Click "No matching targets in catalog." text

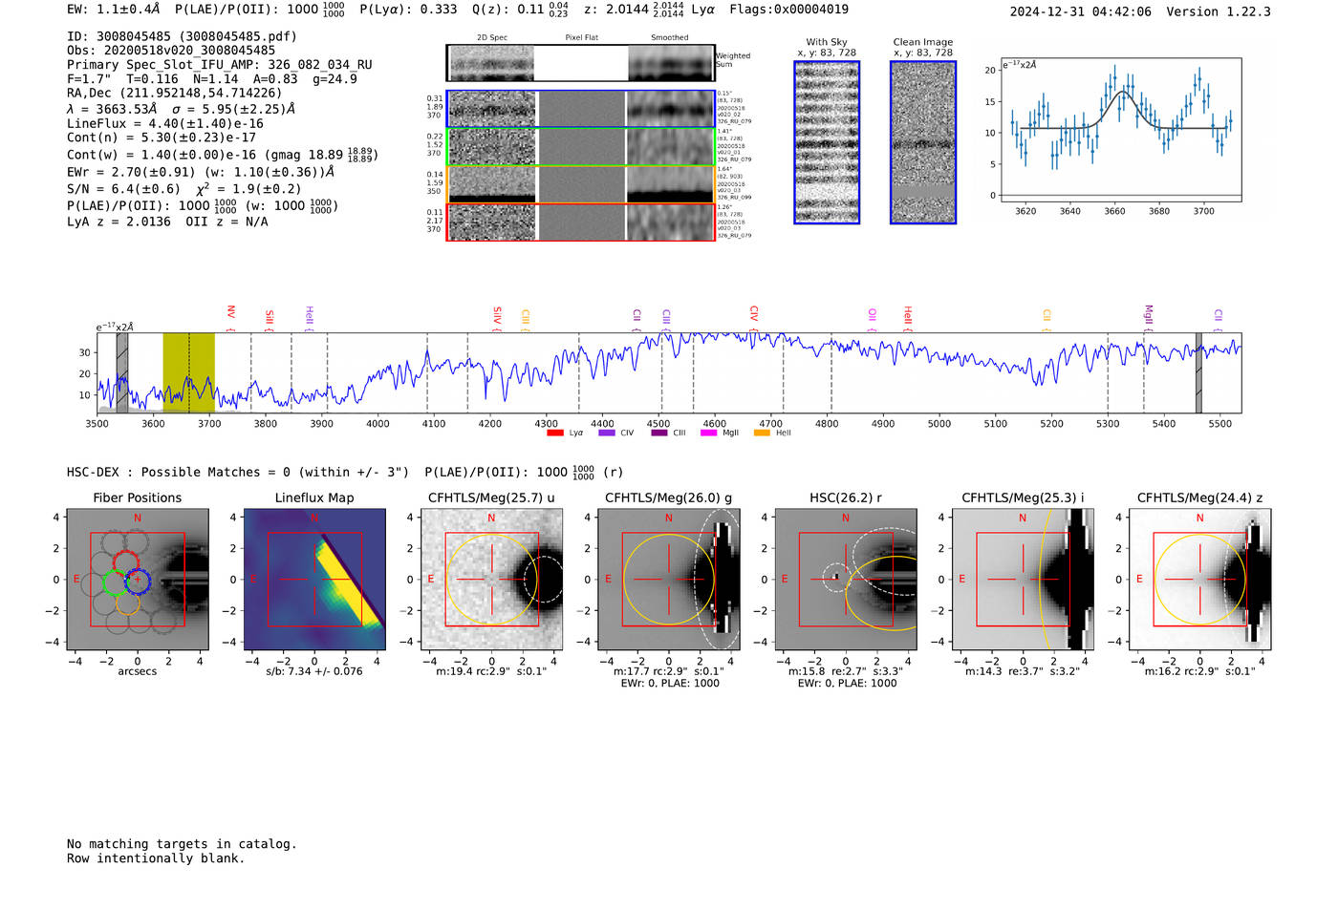click(x=182, y=844)
